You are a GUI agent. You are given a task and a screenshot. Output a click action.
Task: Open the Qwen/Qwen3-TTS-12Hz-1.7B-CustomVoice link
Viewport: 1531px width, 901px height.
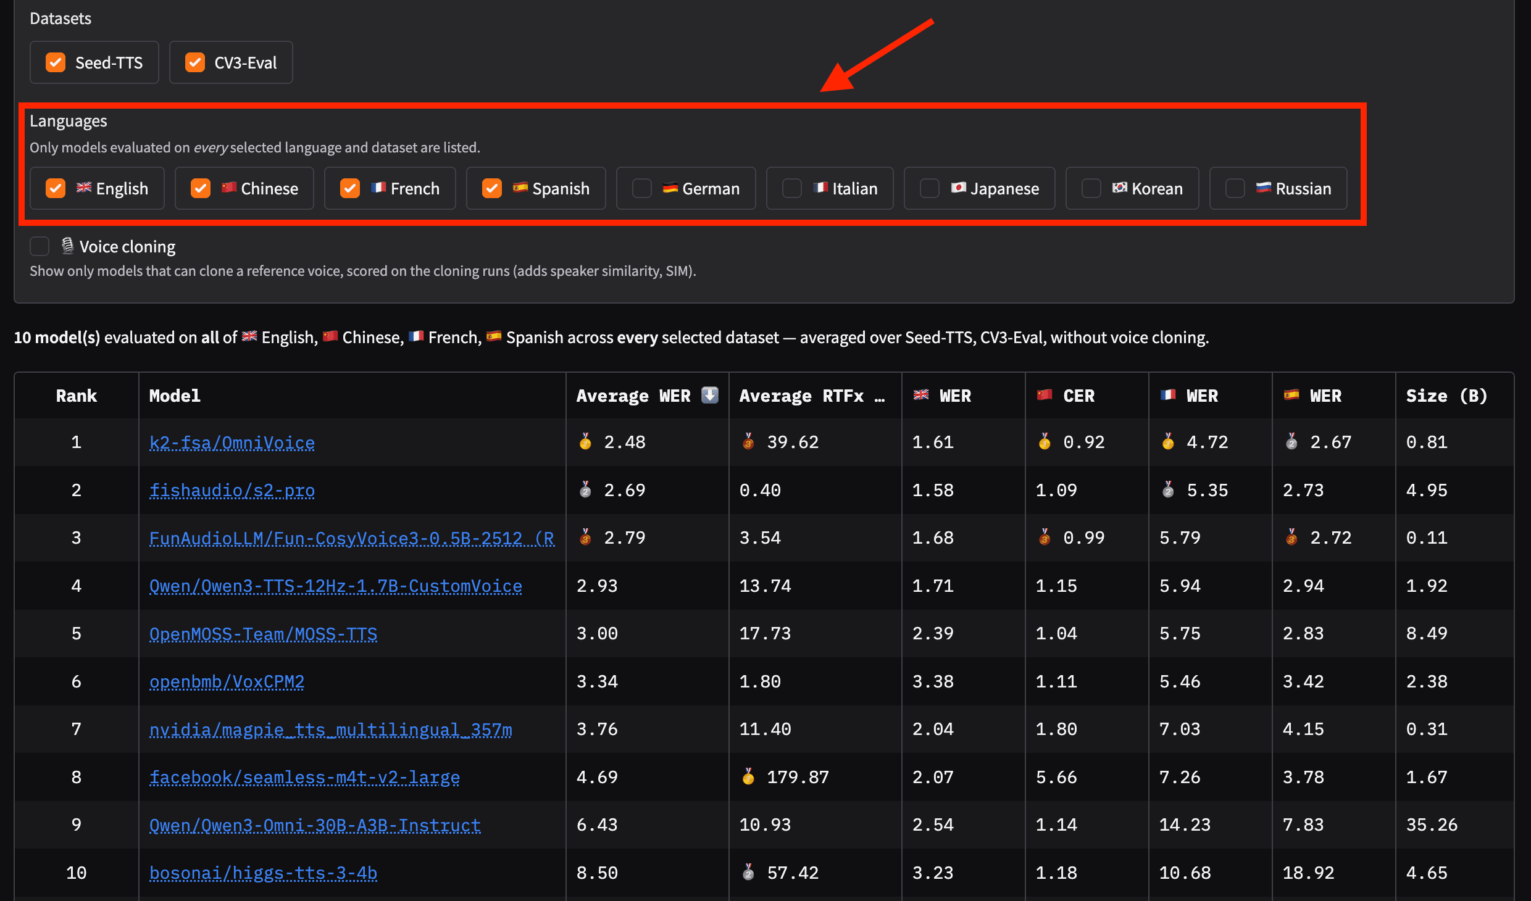pos(336,586)
